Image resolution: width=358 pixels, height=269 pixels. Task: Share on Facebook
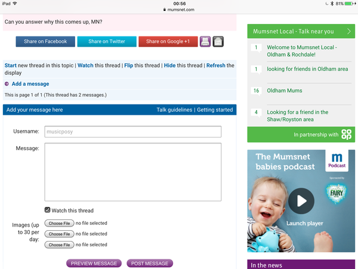tap(45, 41)
